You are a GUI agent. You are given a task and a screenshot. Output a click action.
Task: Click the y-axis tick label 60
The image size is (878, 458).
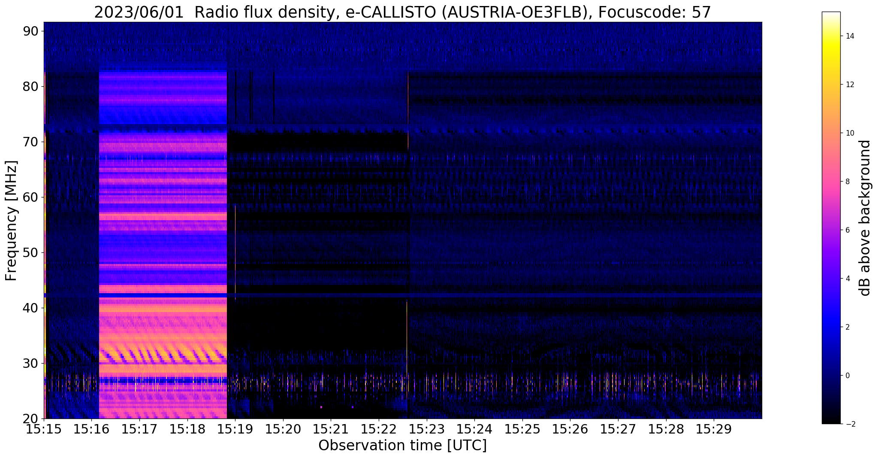tap(31, 197)
